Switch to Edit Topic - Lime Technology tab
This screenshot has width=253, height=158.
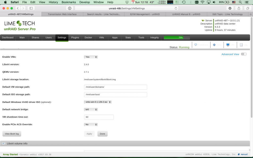pyautogui.click(x=227, y=14)
